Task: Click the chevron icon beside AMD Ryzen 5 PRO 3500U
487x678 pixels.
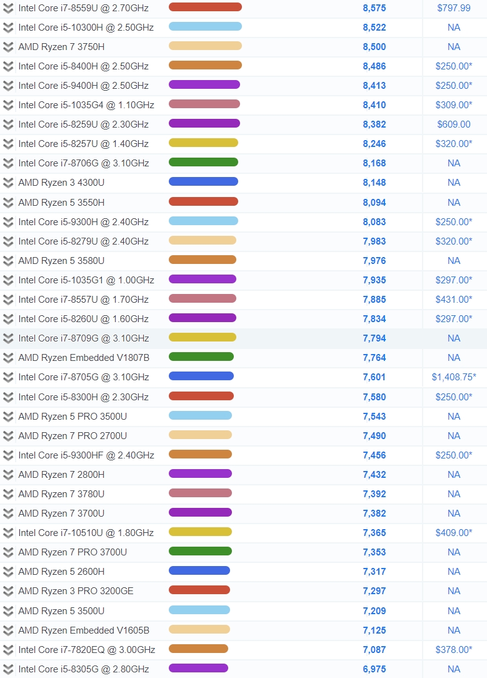Action: coord(8,417)
